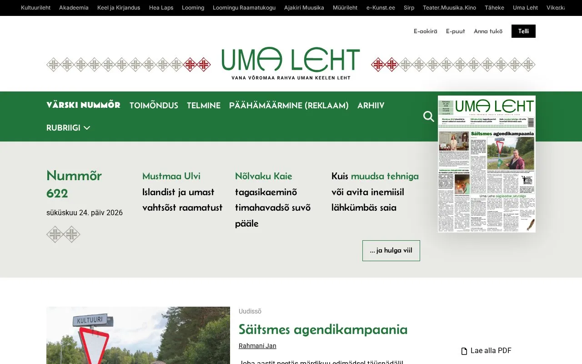Open the Telmine menu item
Viewport: 582px width, 364px height.
click(204, 106)
